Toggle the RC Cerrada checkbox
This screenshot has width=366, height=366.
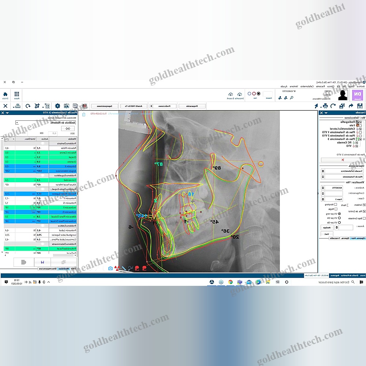click(356, 143)
